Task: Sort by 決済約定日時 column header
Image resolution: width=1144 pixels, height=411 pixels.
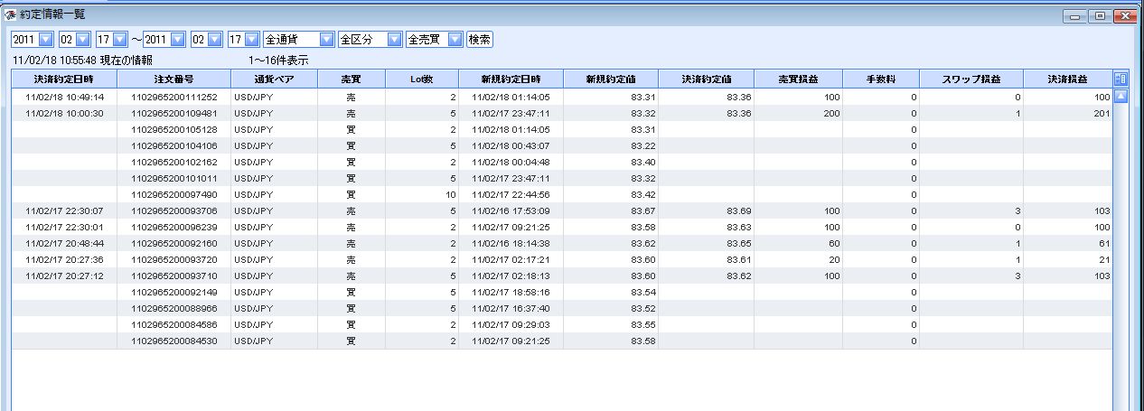Action: point(64,79)
